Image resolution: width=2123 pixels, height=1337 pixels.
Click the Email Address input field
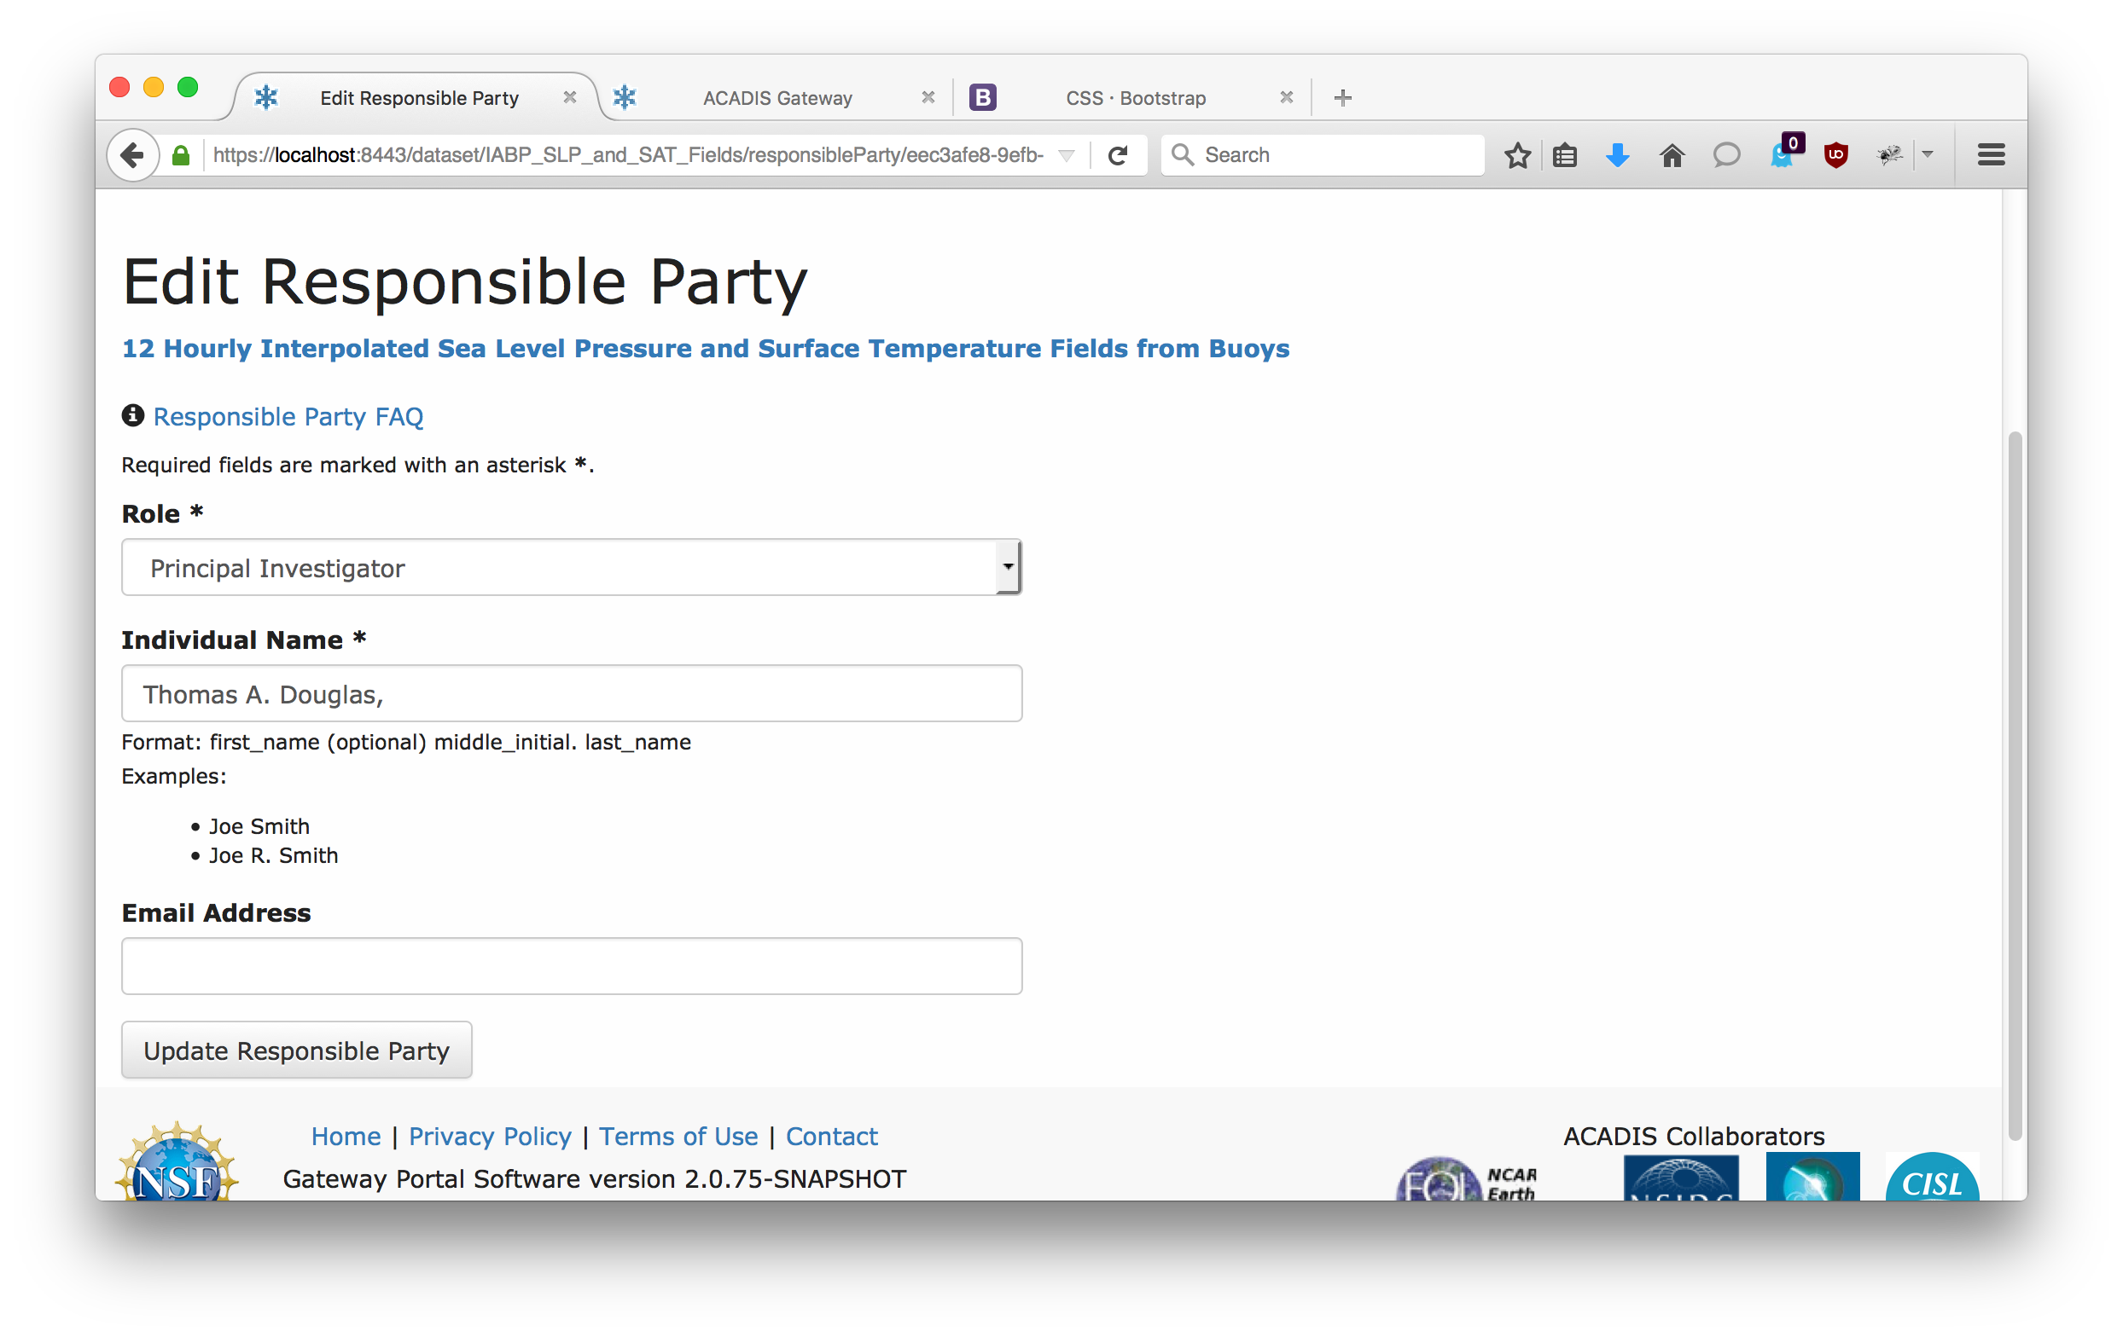(572, 966)
